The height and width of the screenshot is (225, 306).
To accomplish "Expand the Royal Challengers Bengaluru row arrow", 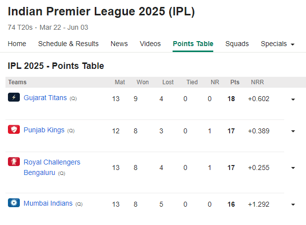I will (x=293, y=168).
